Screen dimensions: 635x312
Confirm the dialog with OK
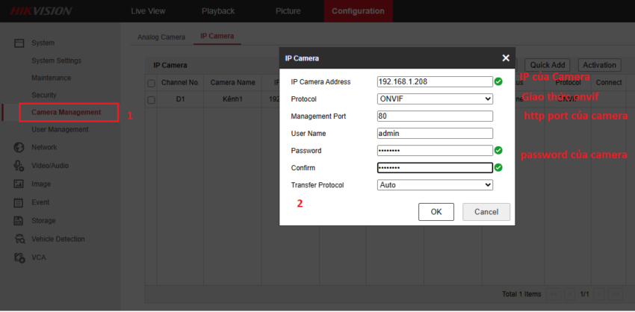[x=436, y=212]
